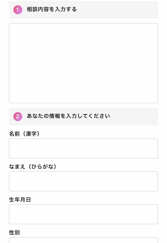Click the なまえ（ひらがな）label
Screen dimensions: 167x243
coord(32,167)
